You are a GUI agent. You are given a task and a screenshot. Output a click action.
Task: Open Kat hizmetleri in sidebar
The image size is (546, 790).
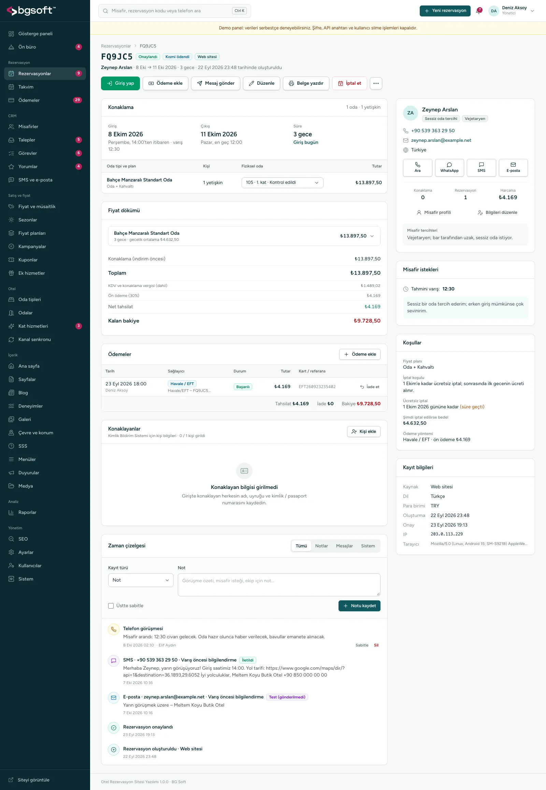(45, 326)
